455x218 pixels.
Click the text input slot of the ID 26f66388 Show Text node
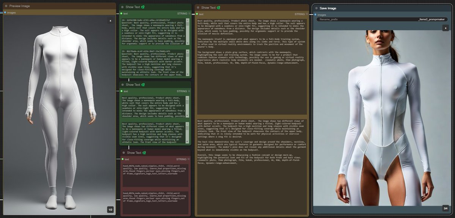click(x=122, y=13)
